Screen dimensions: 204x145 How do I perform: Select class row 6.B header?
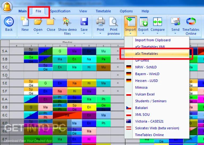pyautogui.click(x=5, y=107)
